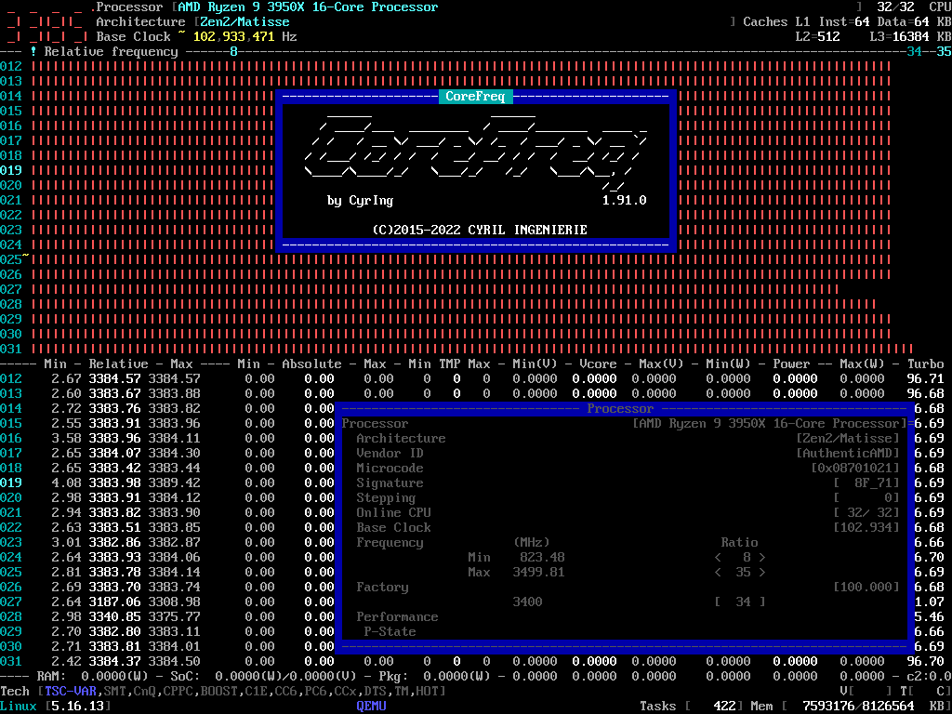Click the Processor window title
Screen dimensions: 952x714
[620, 409]
